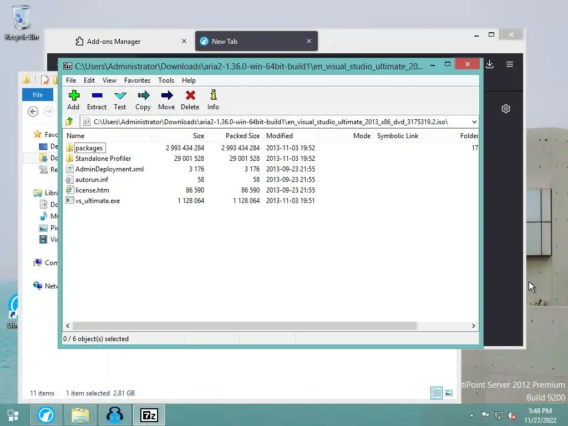Viewport: 568px width, 426px height.
Task: Run the Test tool in 7-Zip
Action: 120,100
